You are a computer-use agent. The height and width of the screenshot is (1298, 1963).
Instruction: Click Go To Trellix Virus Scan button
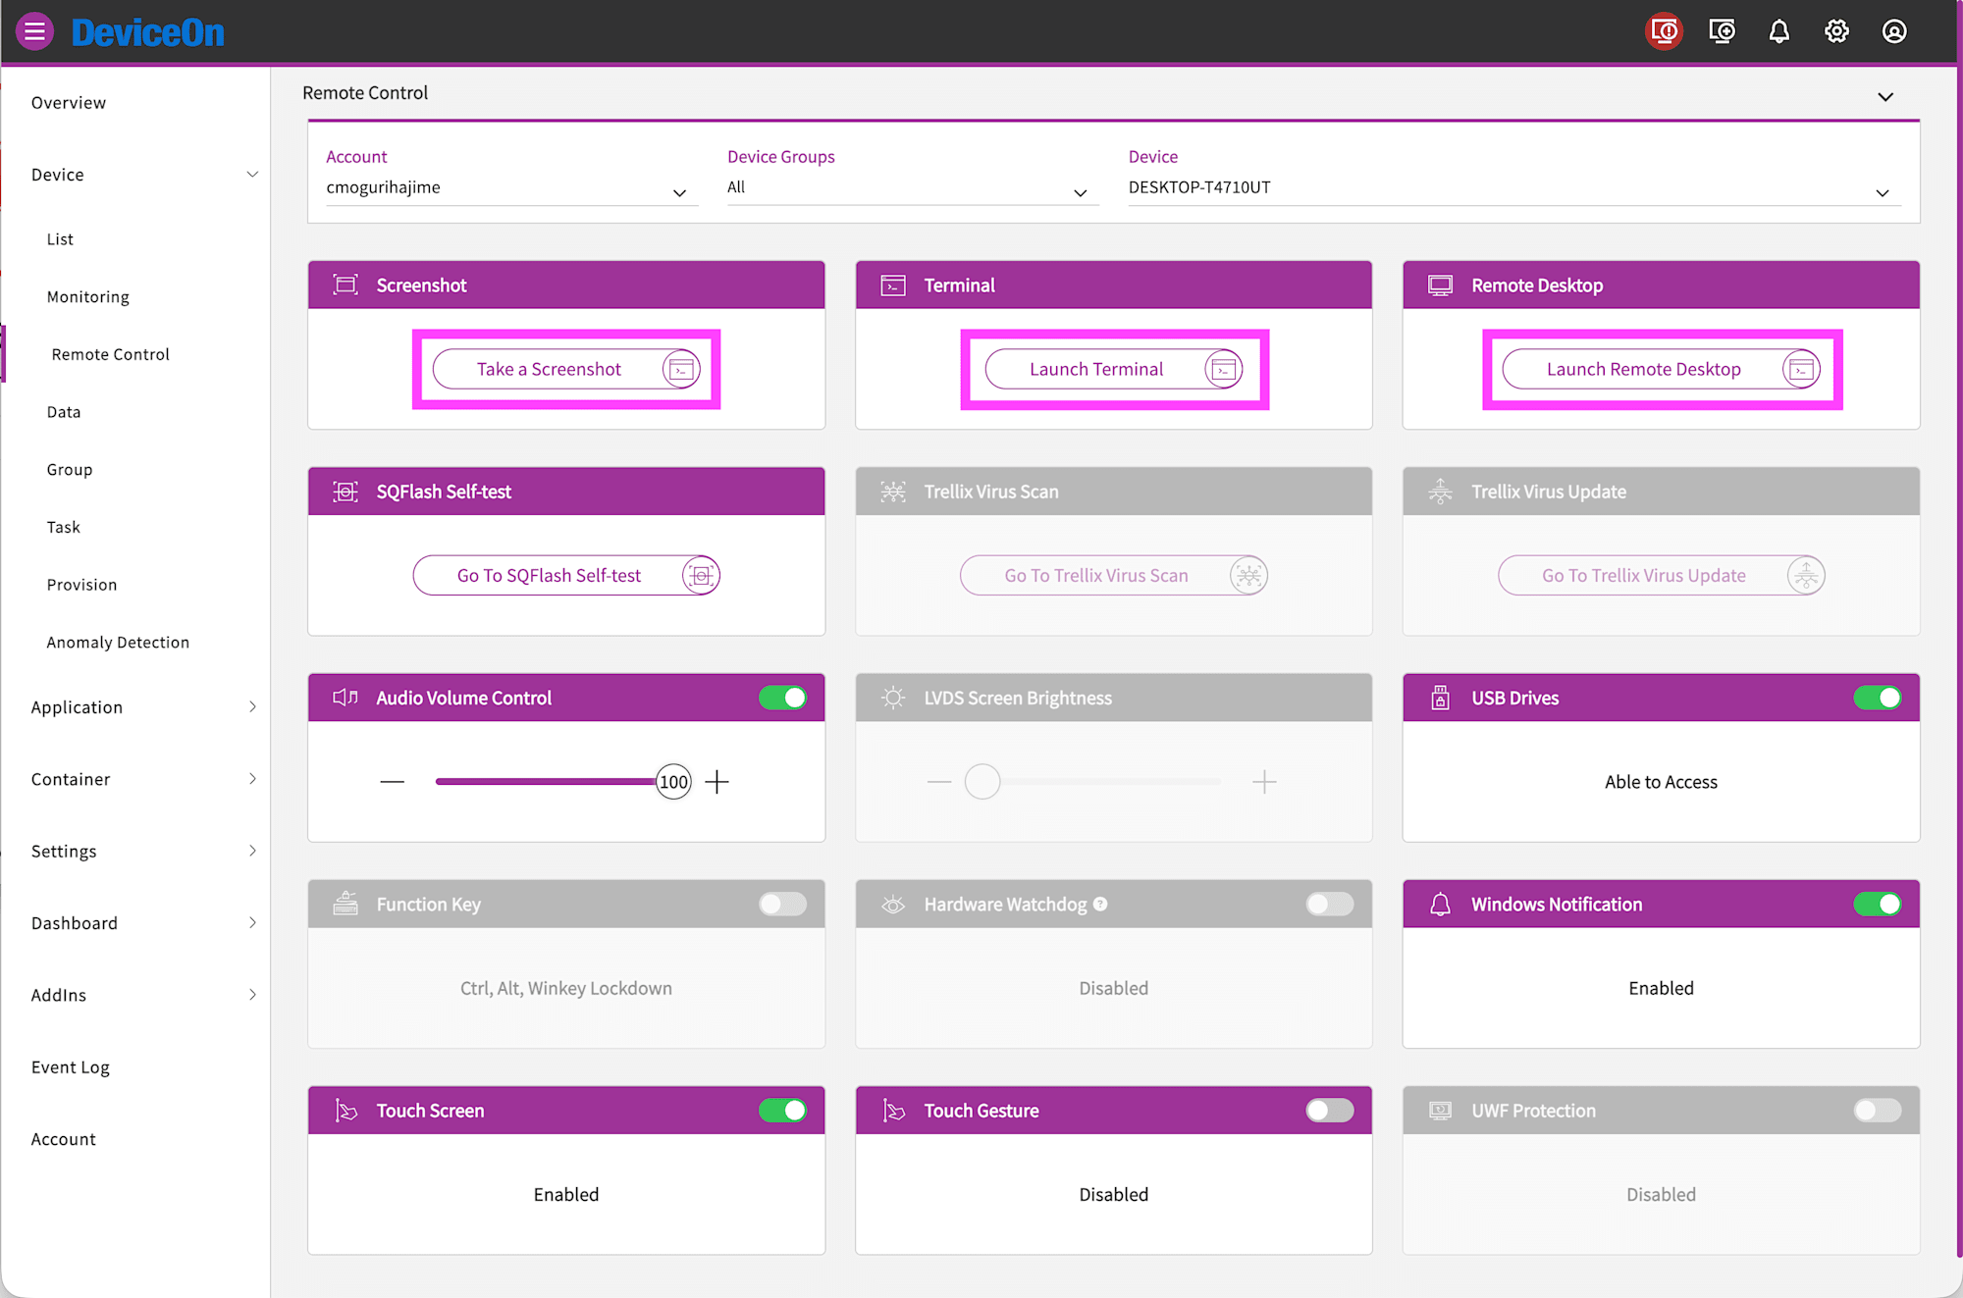1114,575
